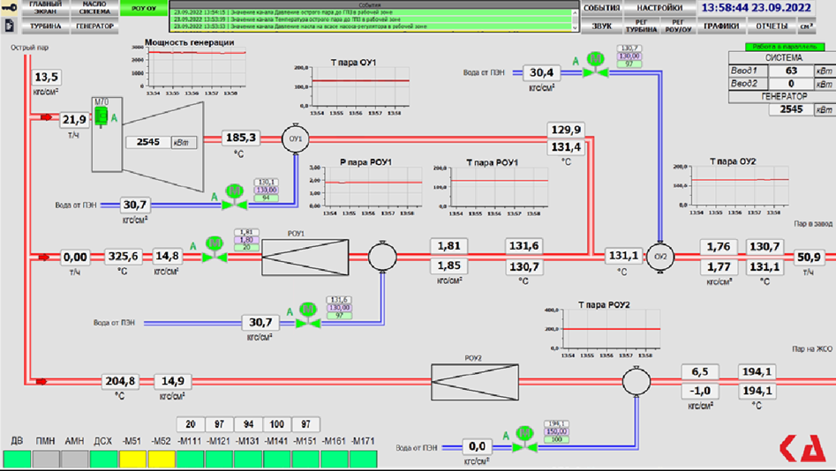Viewport: 836px width, 471px height.
Task: Open the РЕГ ТУРБИНА regulator panel
Action: coord(642,26)
